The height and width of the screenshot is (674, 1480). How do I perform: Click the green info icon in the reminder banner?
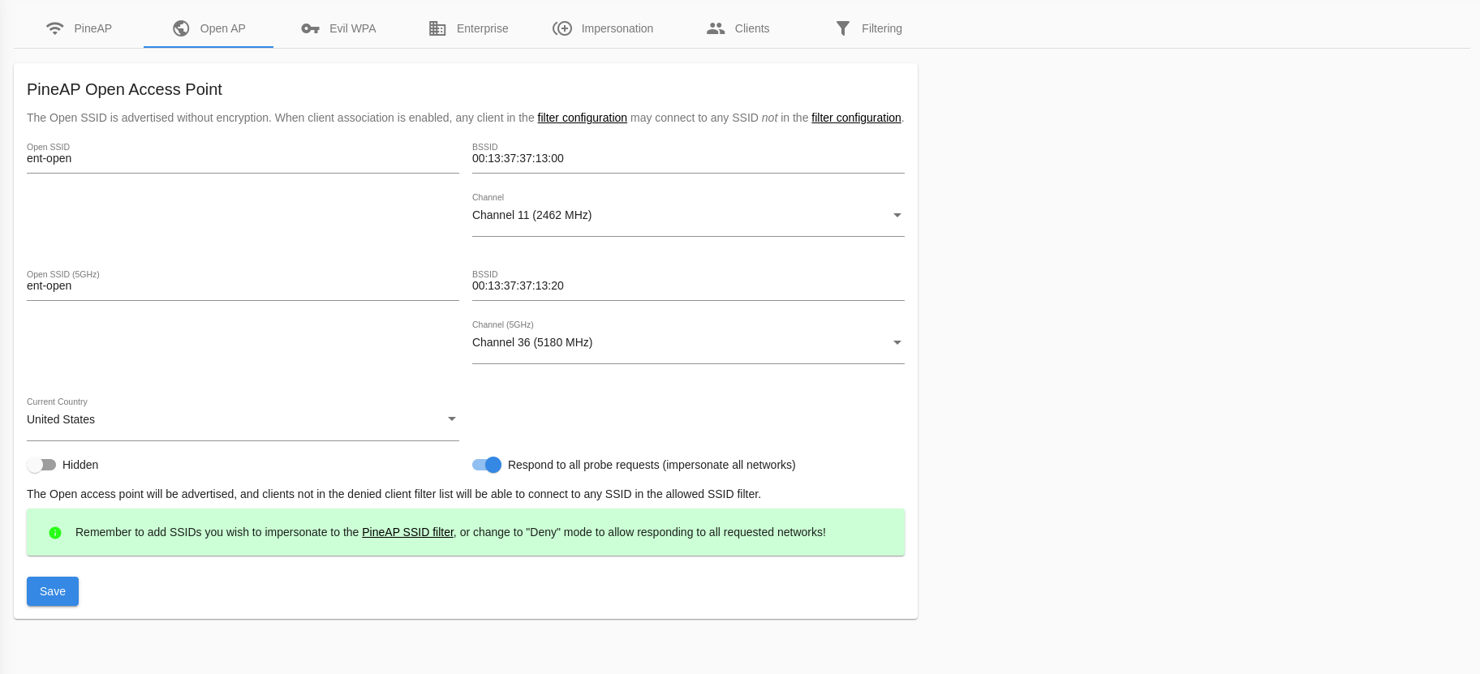tap(55, 533)
